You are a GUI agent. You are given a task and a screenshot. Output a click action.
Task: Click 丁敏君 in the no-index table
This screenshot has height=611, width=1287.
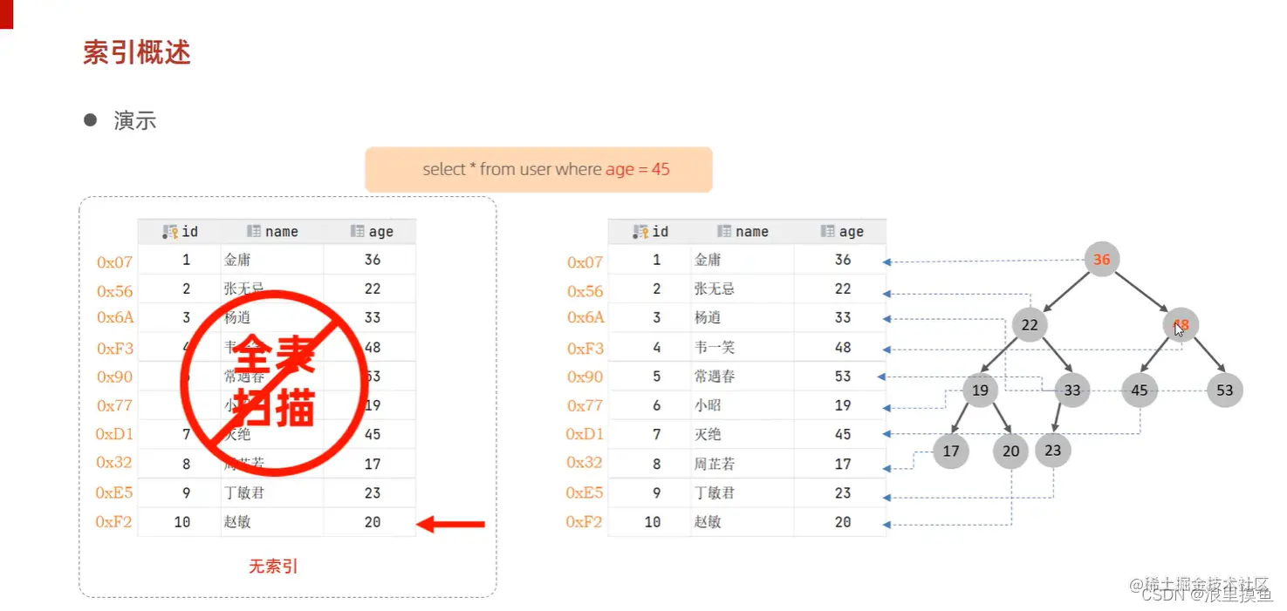[x=243, y=492]
